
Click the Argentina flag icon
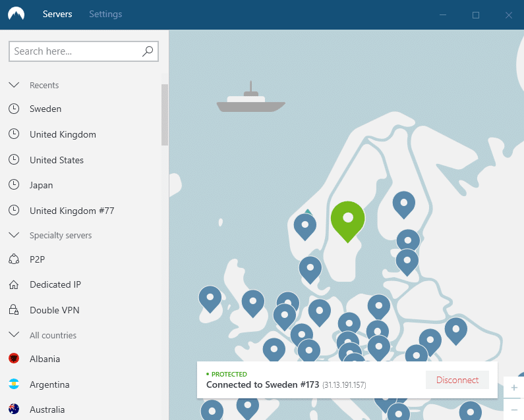pos(14,384)
